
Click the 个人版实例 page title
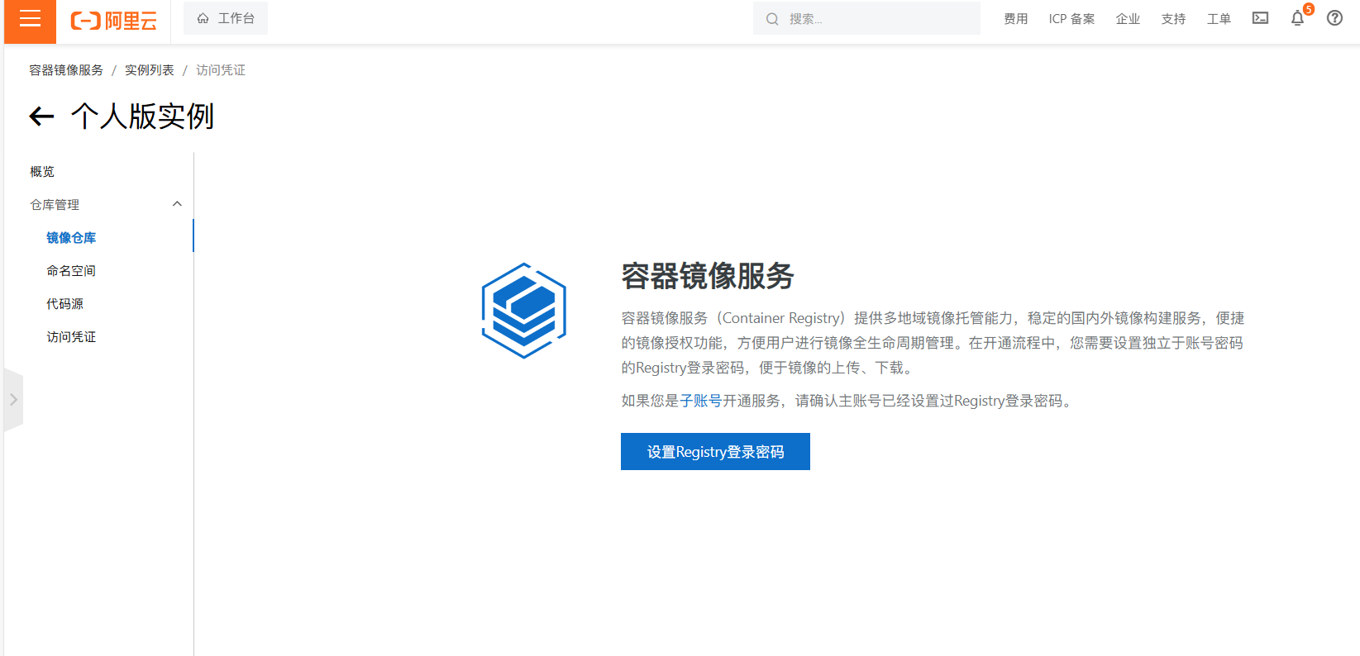click(x=143, y=116)
